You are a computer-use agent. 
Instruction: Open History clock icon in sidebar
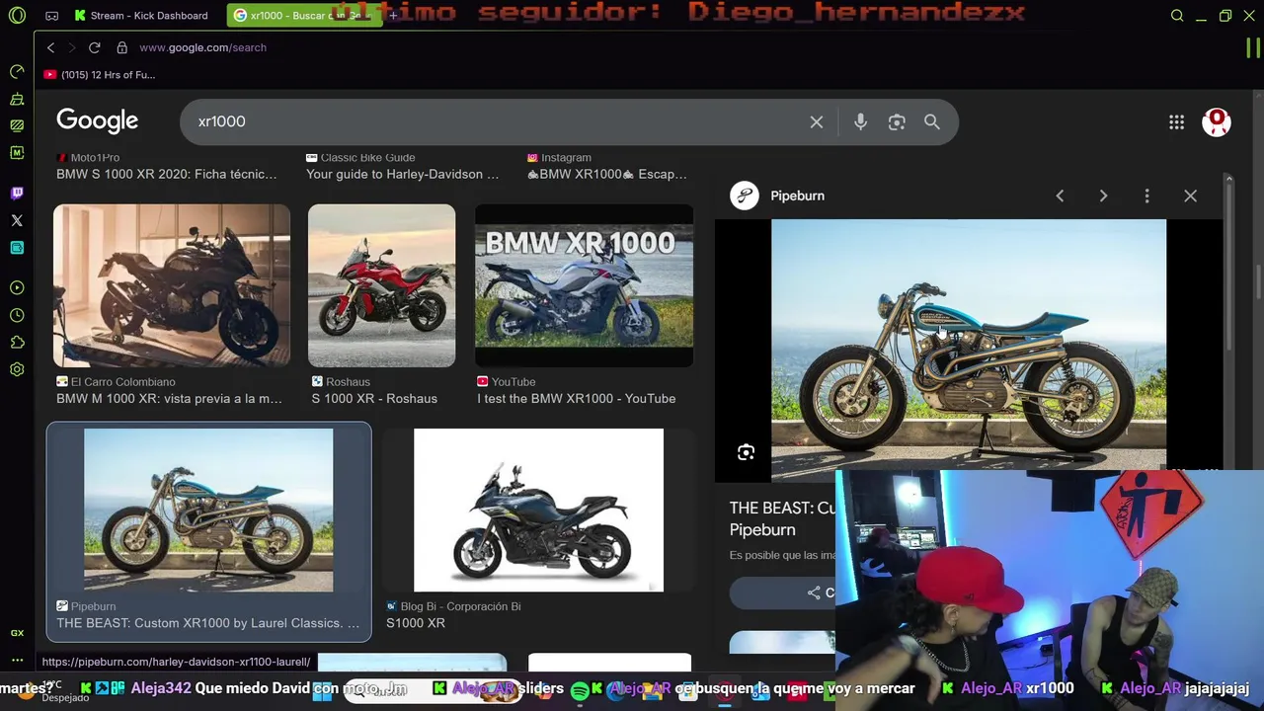(x=17, y=315)
